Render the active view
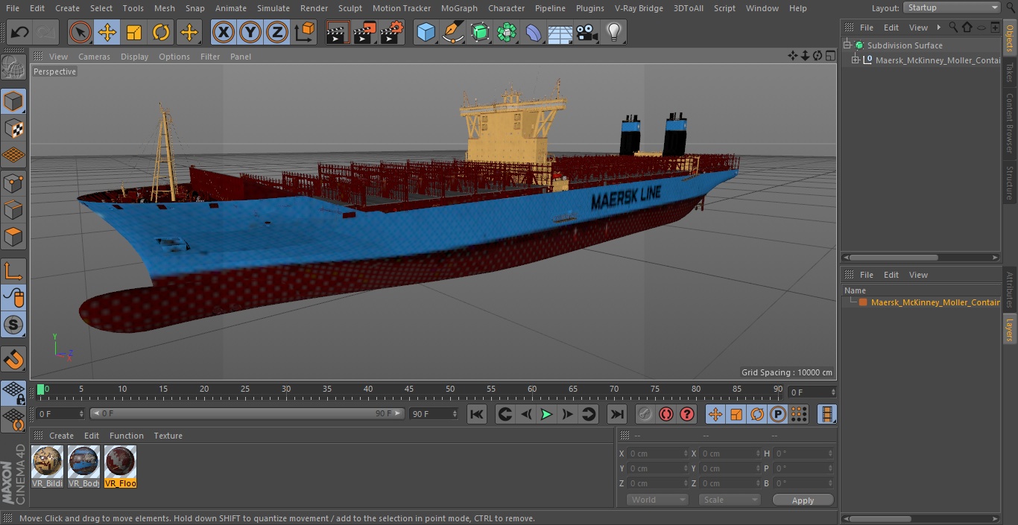The image size is (1018, 525). pos(338,32)
